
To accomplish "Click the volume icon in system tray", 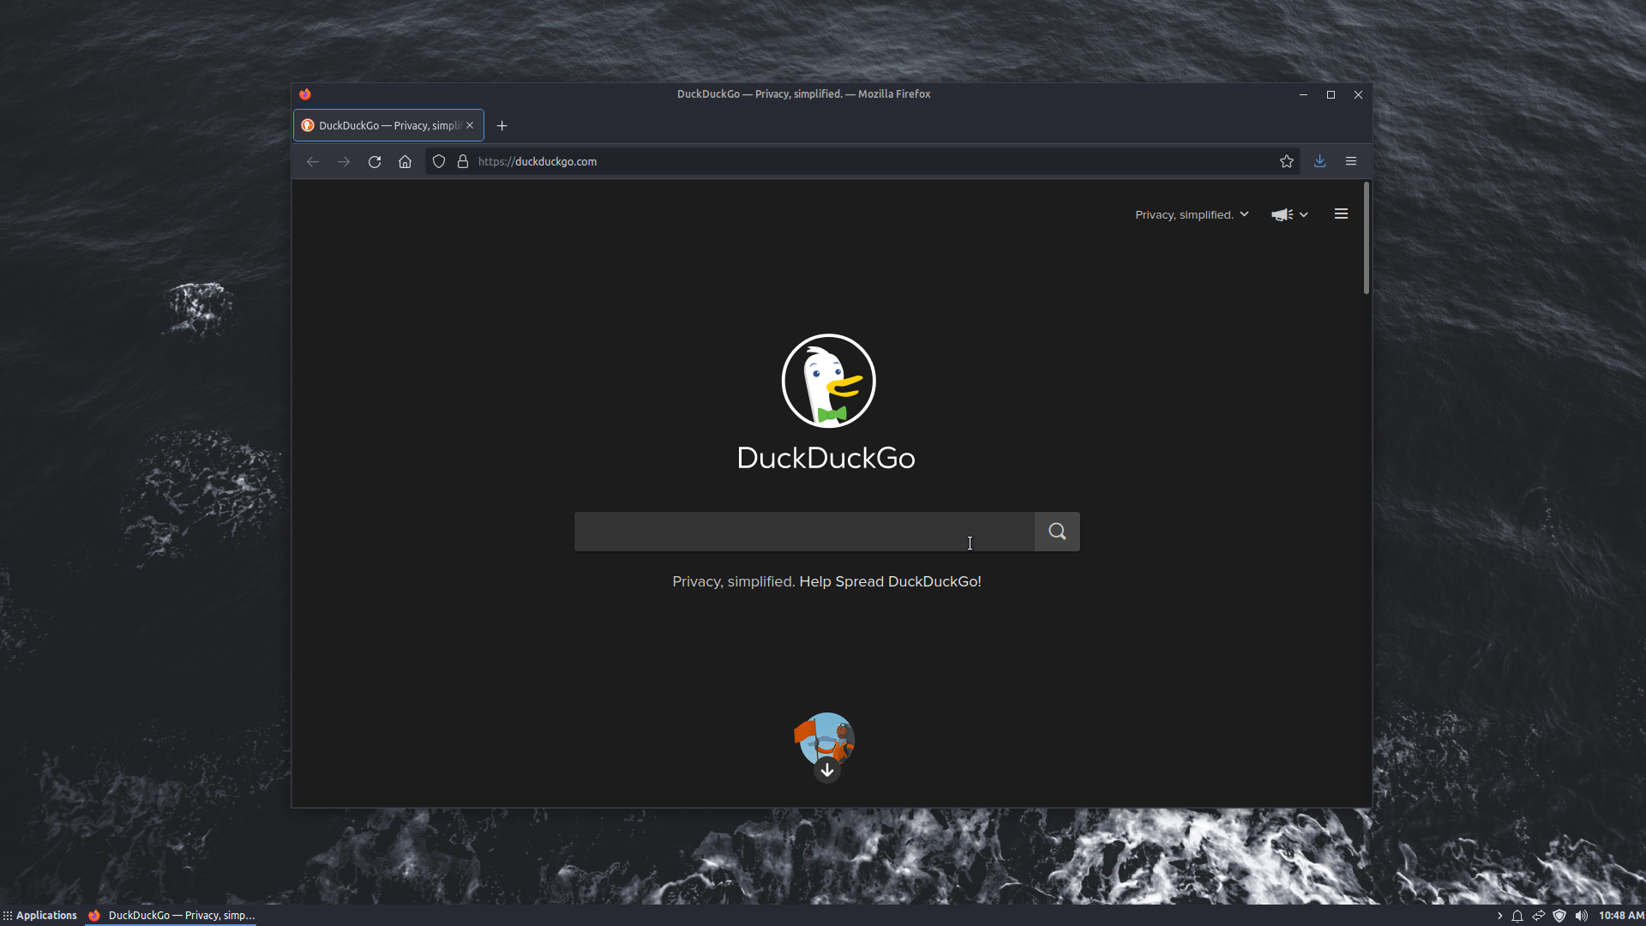I will 1581,916.
